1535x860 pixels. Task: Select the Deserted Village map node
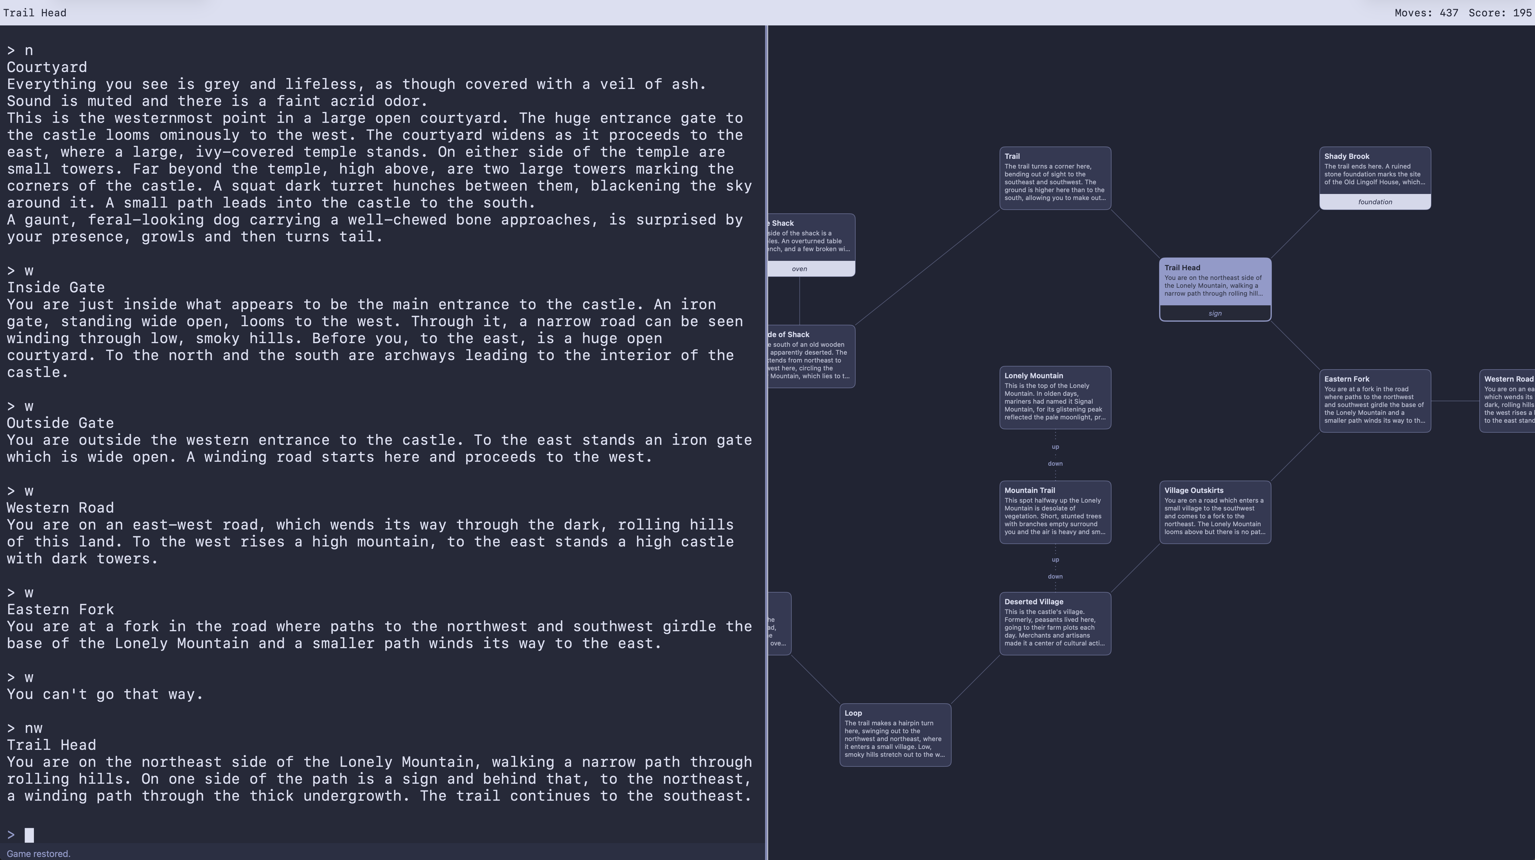(1055, 623)
